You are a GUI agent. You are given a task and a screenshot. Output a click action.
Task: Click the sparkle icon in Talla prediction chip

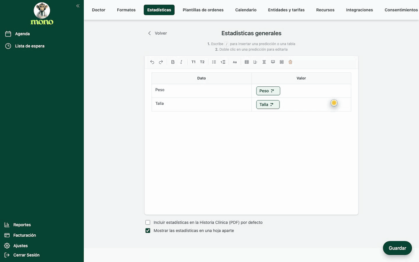click(x=272, y=104)
